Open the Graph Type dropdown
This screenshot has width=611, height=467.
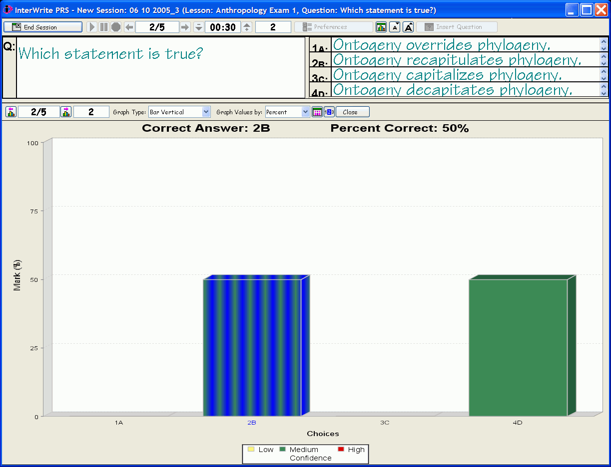[x=205, y=111]
